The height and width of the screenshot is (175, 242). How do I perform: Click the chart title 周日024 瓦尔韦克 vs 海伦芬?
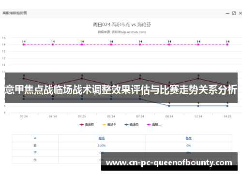122,25
